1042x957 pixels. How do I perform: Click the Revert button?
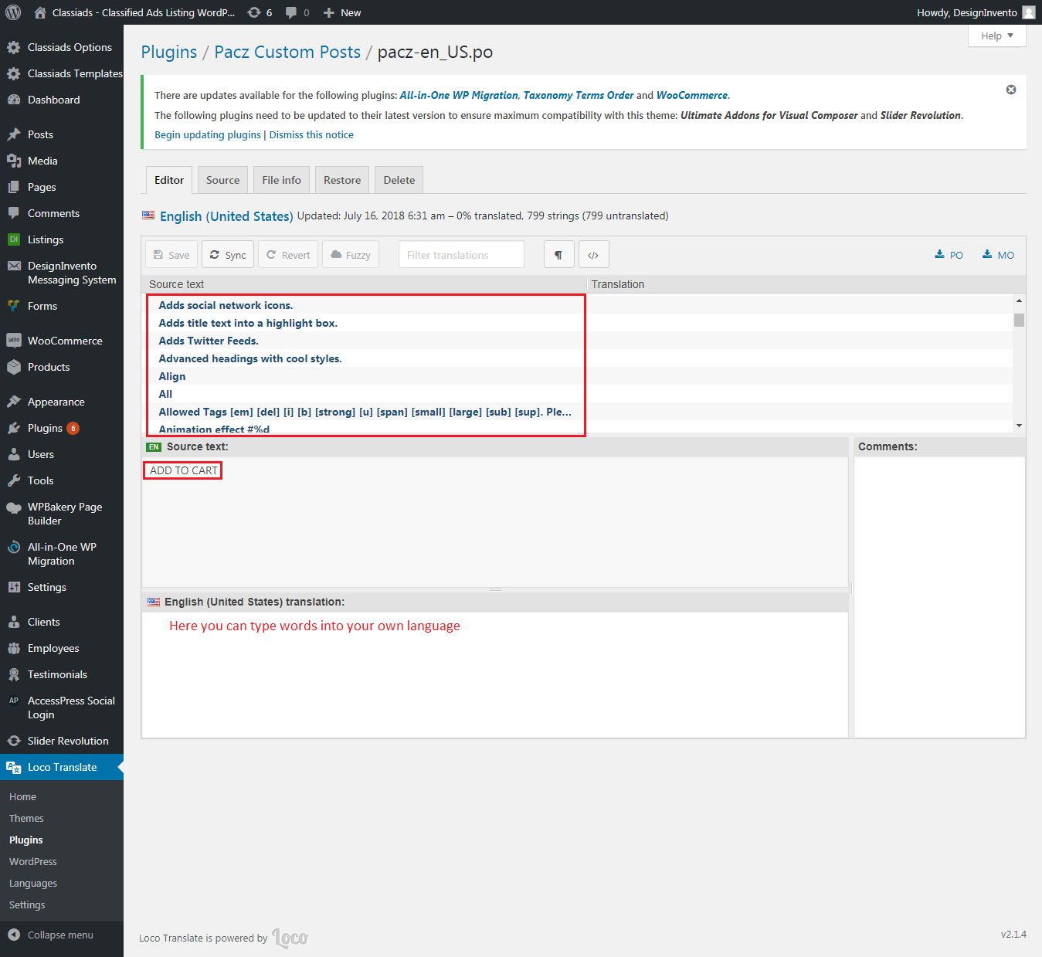pyautogui.click(x=288, y=255)
